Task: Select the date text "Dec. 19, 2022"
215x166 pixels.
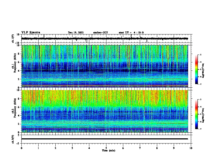Action: tap(76, 33)
